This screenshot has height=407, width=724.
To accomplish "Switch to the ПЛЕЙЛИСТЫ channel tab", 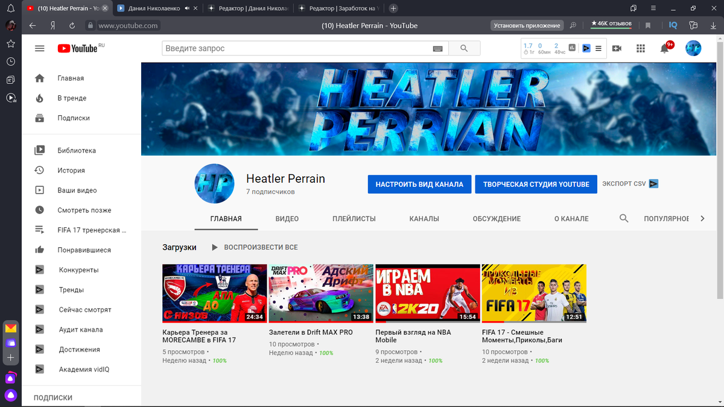I will click(x=354, y=219).
